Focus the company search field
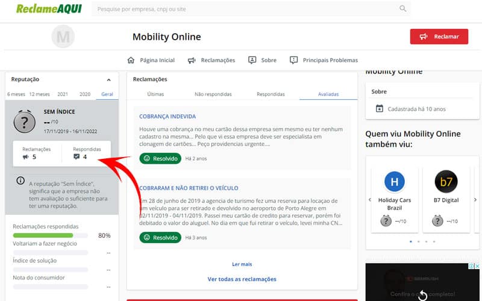 point(251,9)
